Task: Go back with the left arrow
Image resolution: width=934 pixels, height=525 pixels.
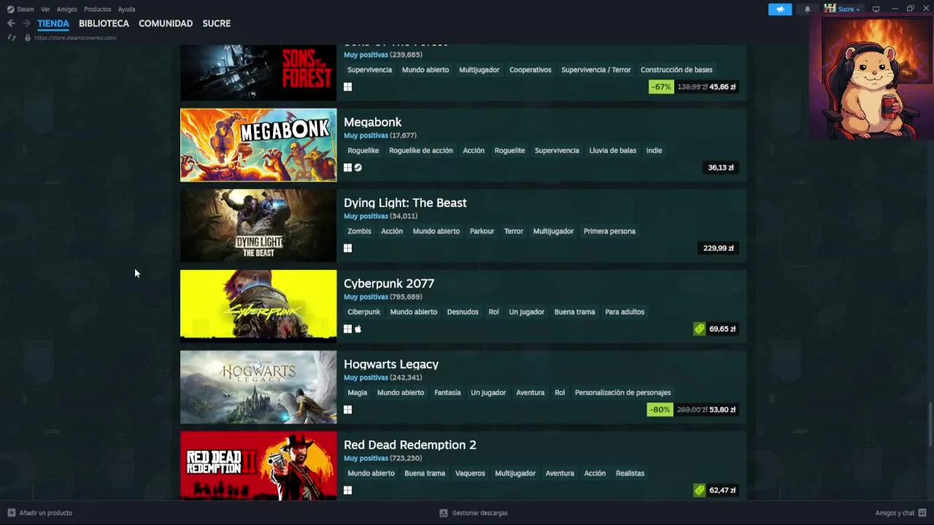Action: tap(11, 23)
